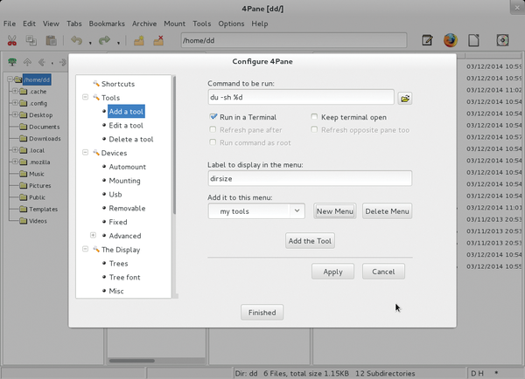Click the Templates folder icon in tree
This screenshot has width=525, height=379.
(23, 210)
